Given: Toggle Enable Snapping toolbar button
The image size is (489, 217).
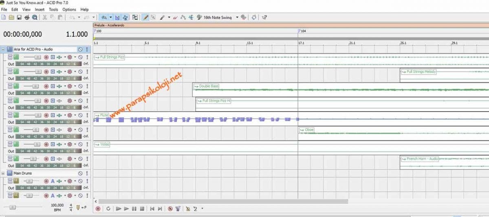Looking at the screenshot, I should click(104, 18).
